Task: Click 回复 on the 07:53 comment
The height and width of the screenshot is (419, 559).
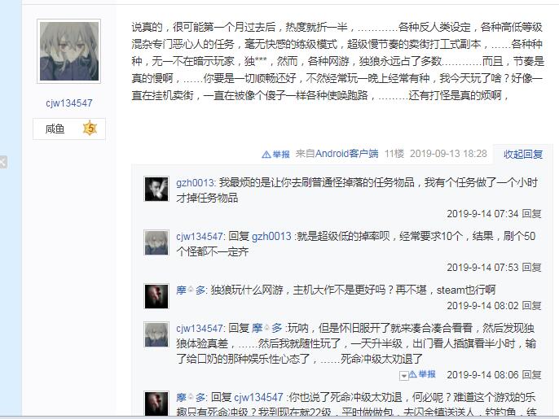Action: point(531,268)
